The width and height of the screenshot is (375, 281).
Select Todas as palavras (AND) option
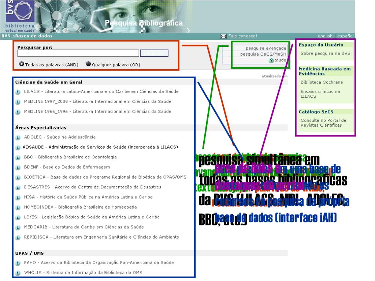coord(22,64)
